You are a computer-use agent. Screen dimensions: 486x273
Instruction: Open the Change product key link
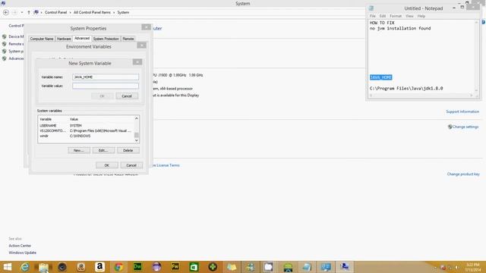coord(463,174)
